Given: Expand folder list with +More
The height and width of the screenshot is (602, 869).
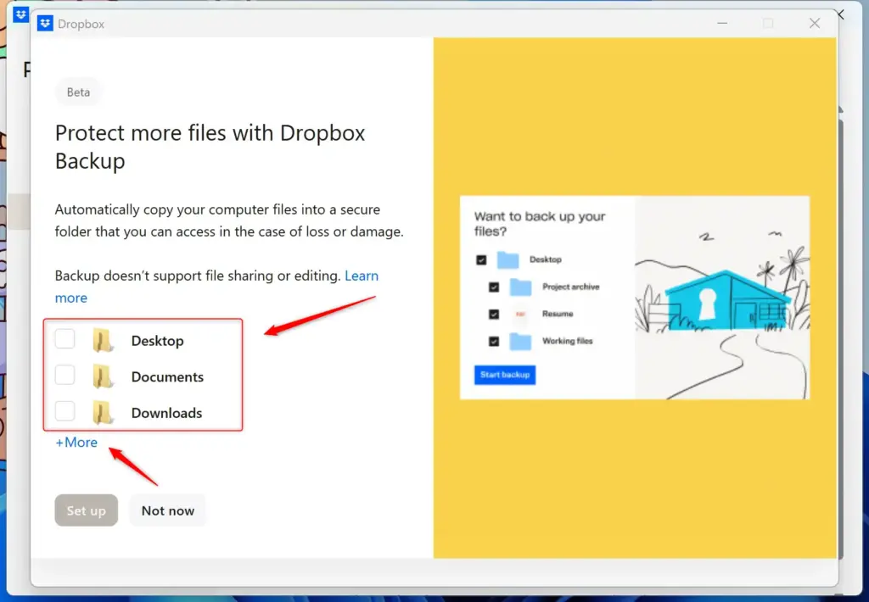Looking at the screenshot, I should [x=76, y=442].
